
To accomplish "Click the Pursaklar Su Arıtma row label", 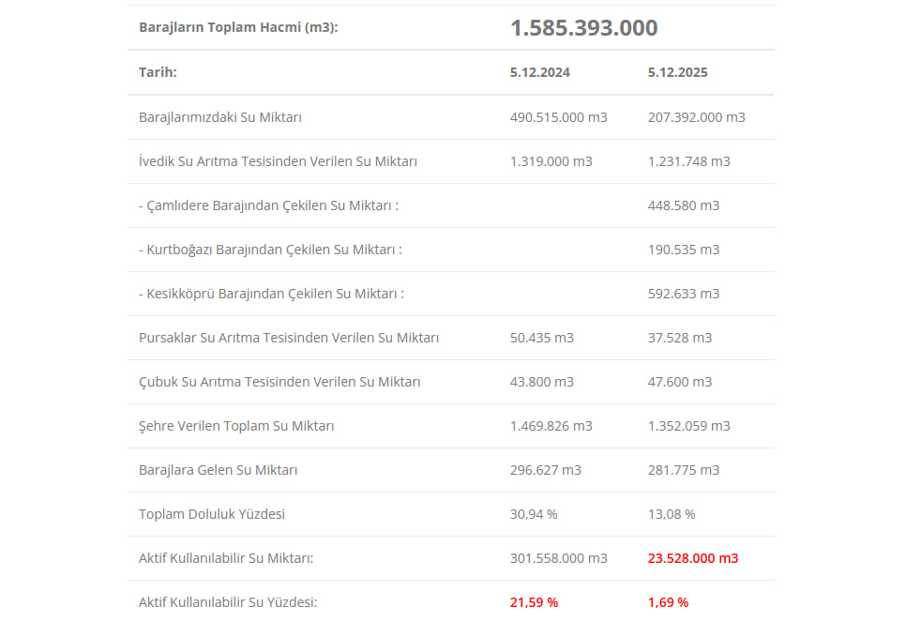I will pos(288,338).
